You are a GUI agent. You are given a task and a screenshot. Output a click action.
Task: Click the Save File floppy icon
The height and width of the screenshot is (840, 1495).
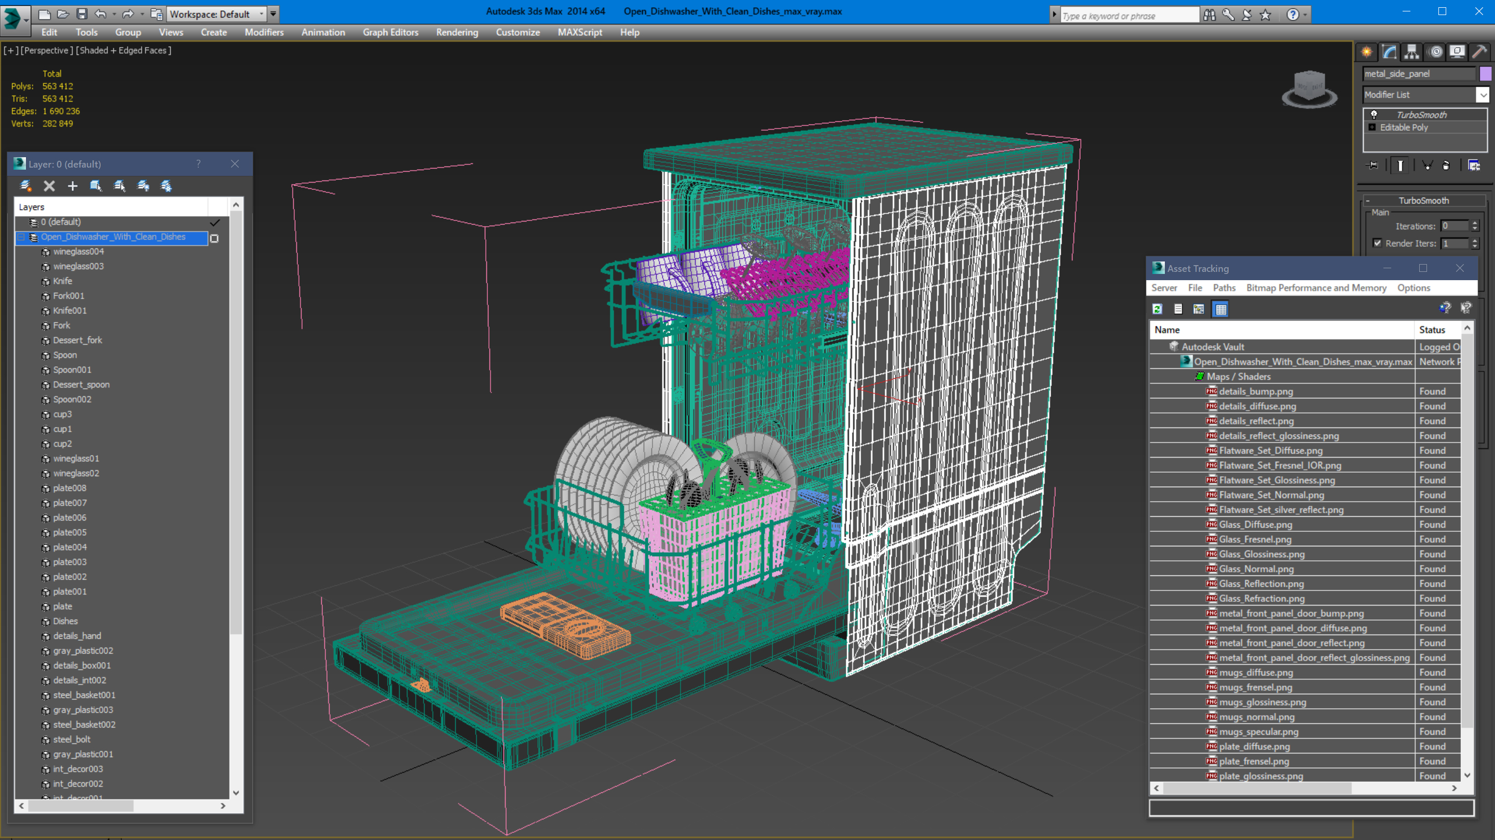coord(82,14)
